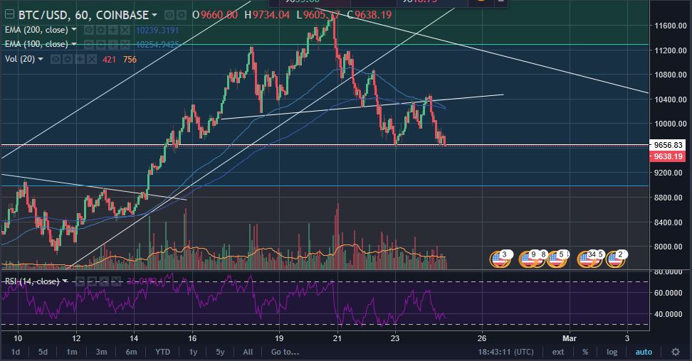Toggle visibility of the Vol (20) indicator
This screenshot has width=692, height=361.
click(x=55, y=59)
